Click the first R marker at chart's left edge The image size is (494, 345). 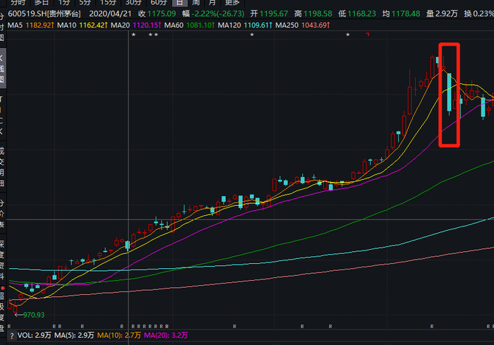(x=9, y=327)
